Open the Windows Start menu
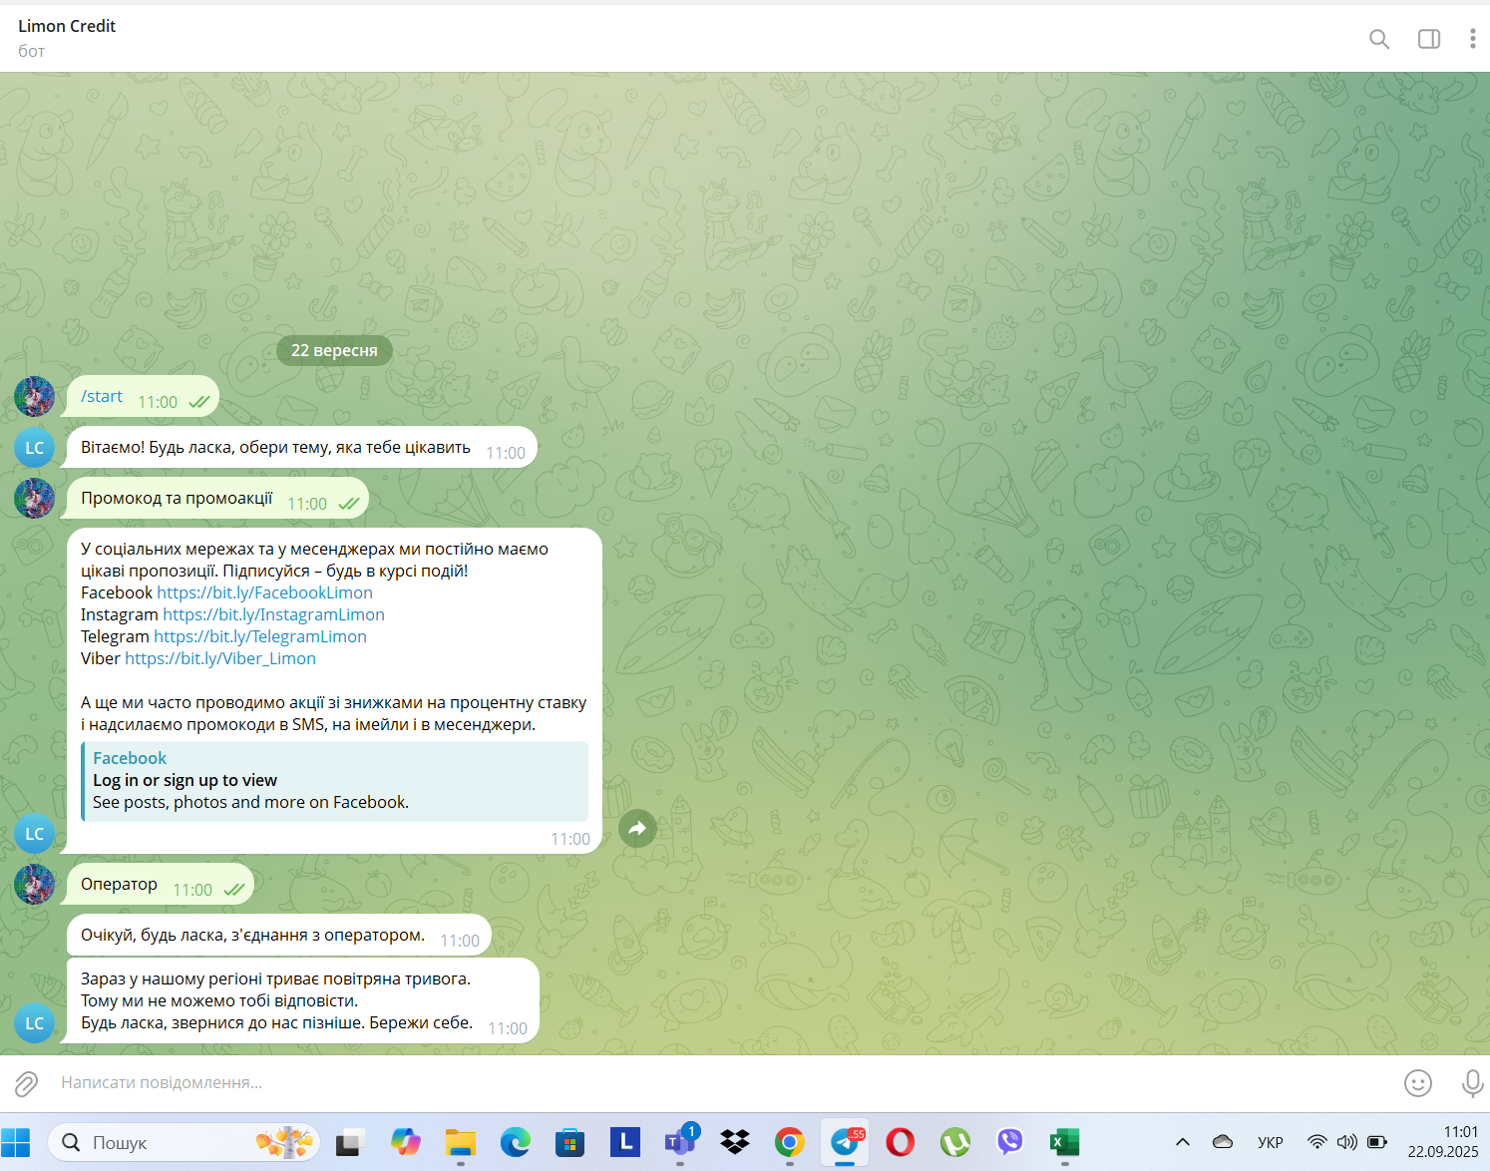This screenshot has width=1490, height=1171. pyautogui.click(x=16, y=1143)
